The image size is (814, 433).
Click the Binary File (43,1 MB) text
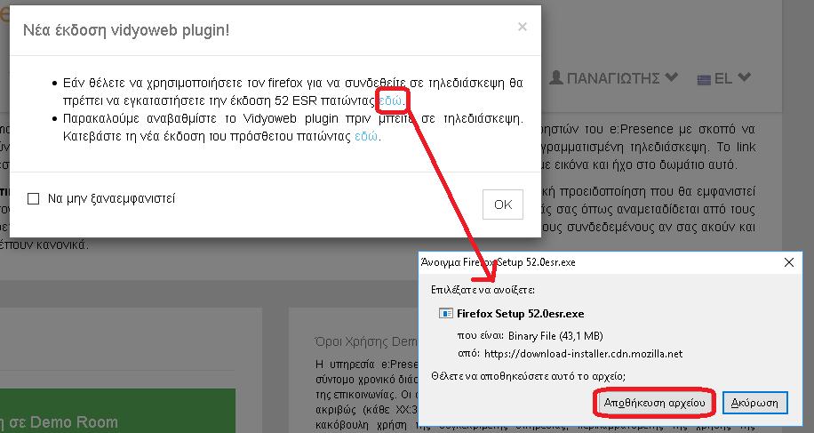(555, 336)
